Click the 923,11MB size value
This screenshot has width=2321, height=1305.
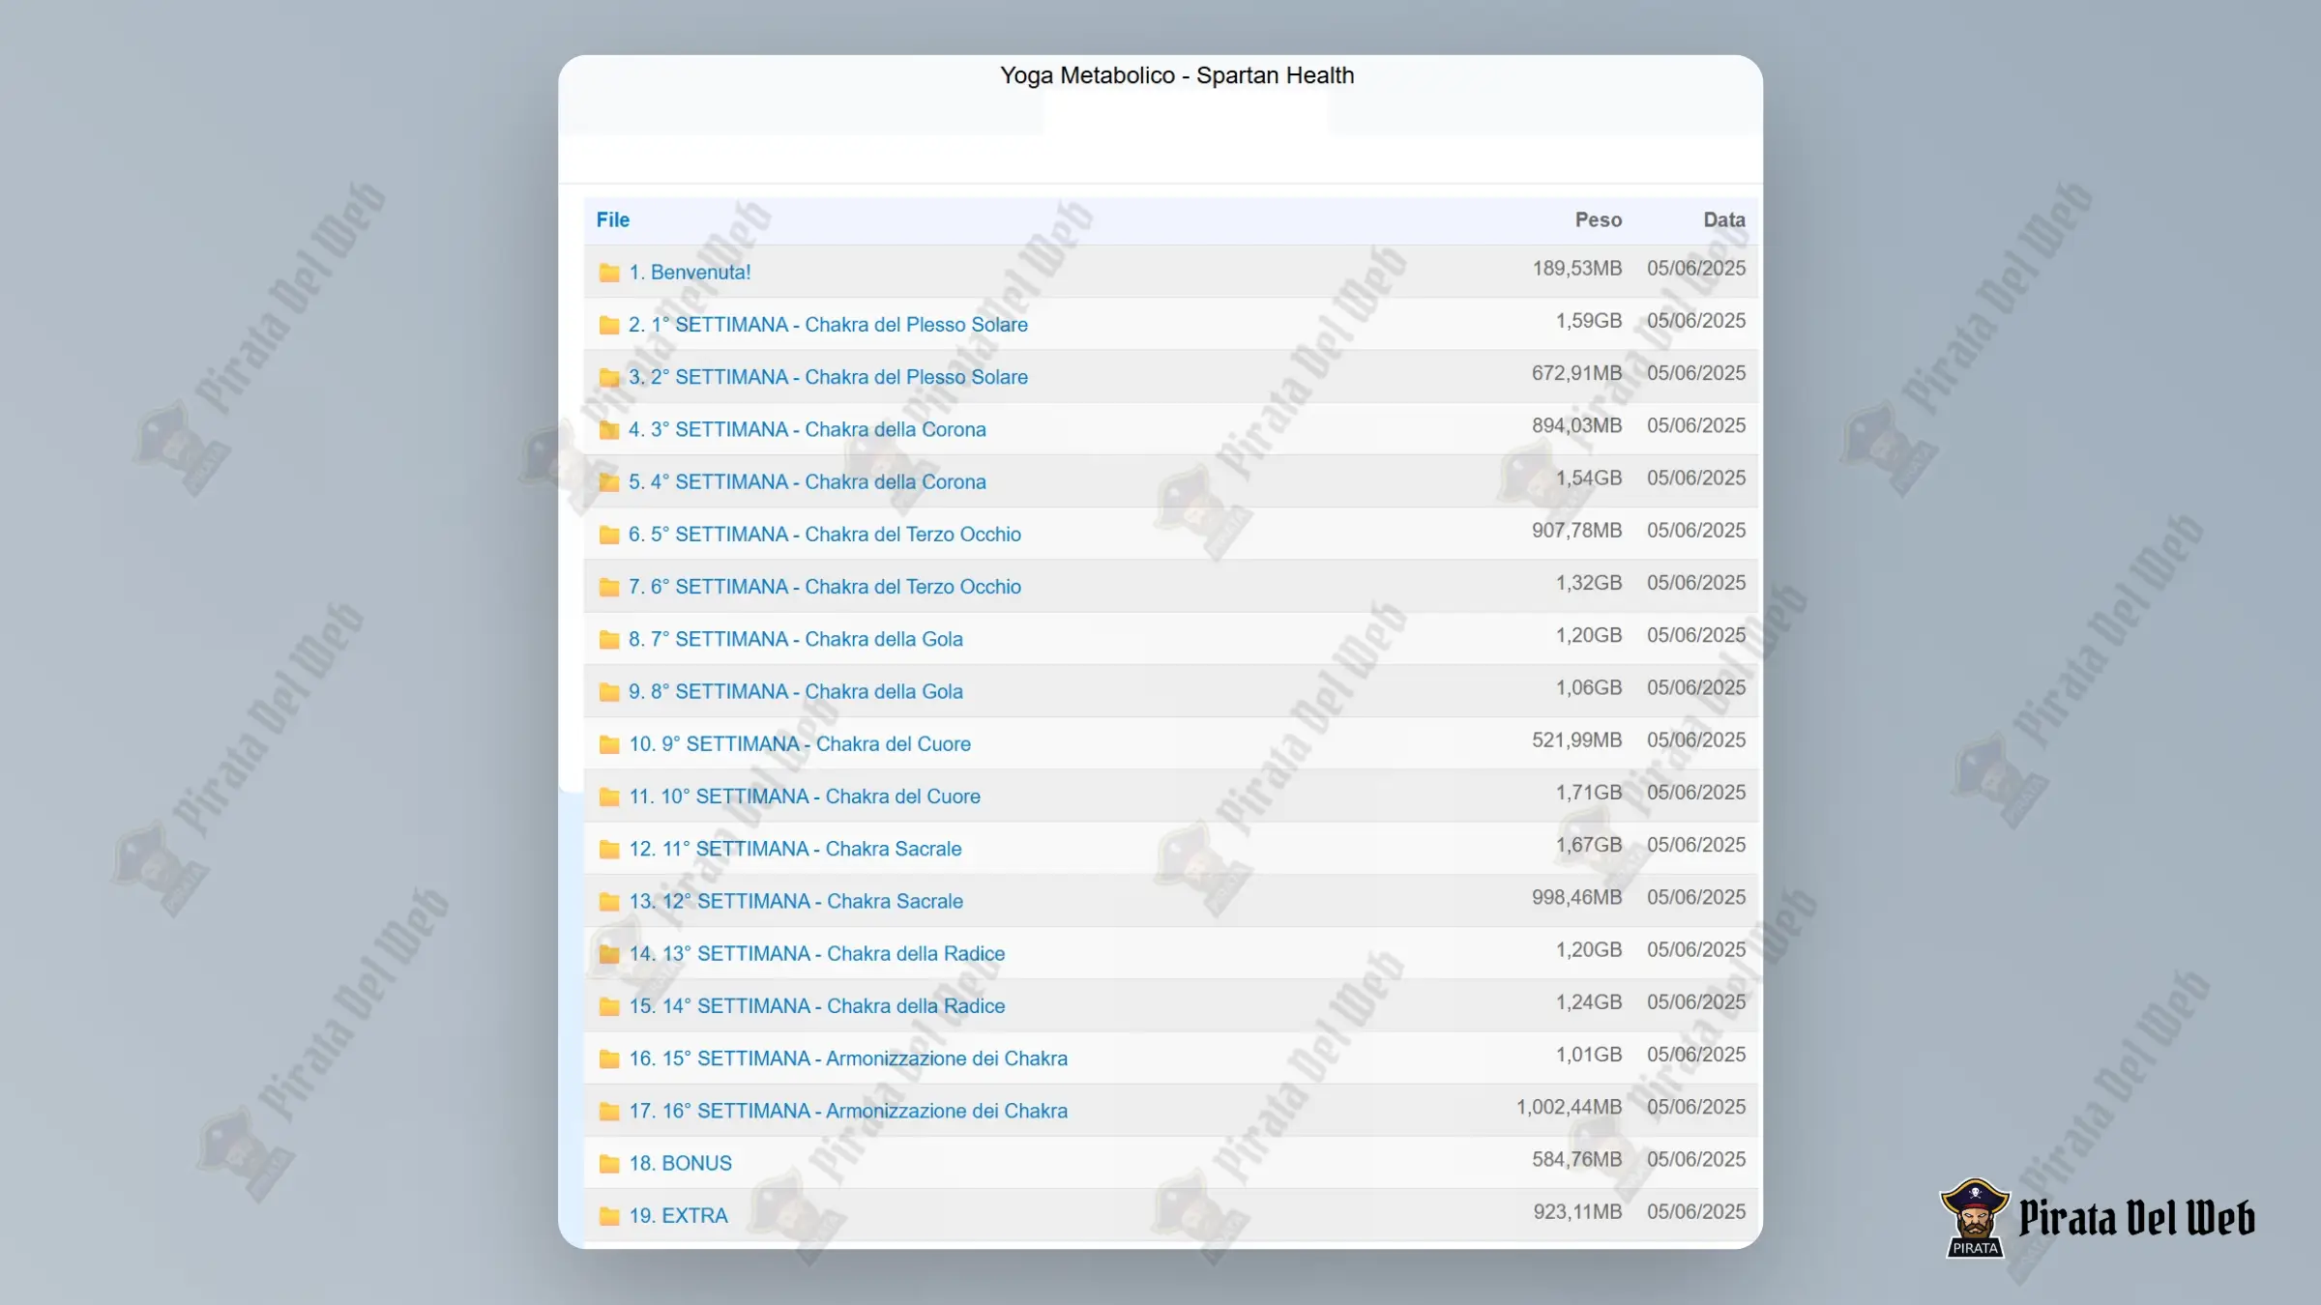pyautogui.click(x=1577, y=1211)
